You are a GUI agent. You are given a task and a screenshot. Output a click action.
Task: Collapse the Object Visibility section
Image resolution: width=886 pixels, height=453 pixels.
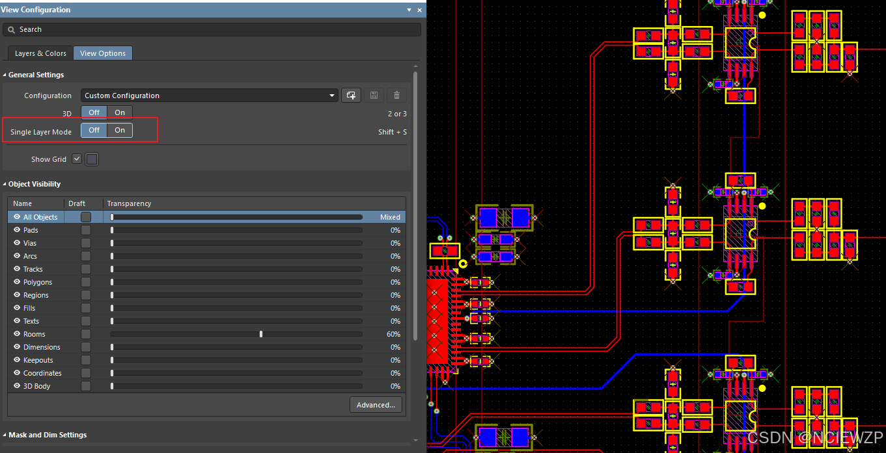click(5, 185)
